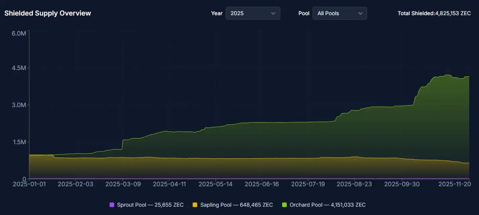
Task: Click the 2025-01-01 axis label
Action: pos(30,184)
